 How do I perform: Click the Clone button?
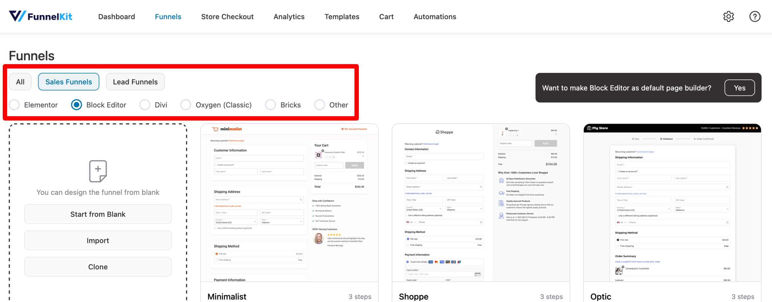click(98, 266)
